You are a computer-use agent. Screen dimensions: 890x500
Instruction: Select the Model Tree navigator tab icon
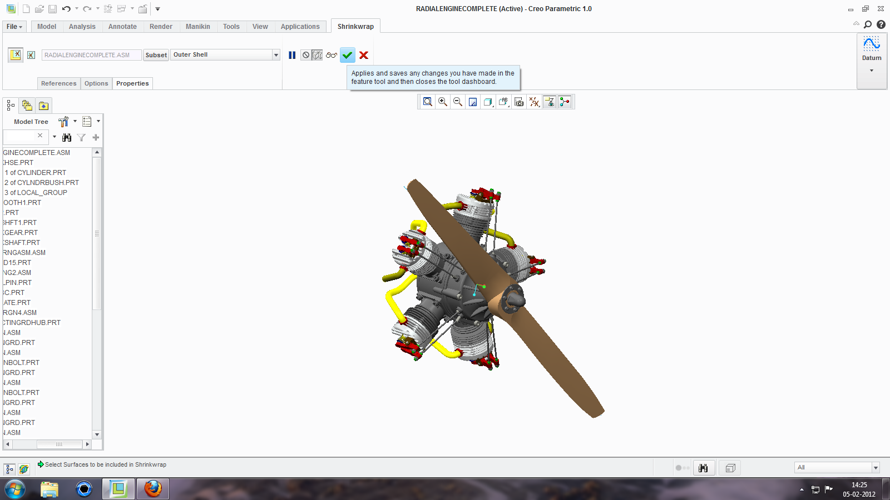tap(11, 105)
